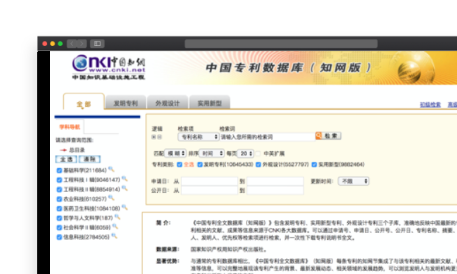The height and width of the screenshot is (274, 457).
Task: Click the search keyword input field
Action: pyautogui.click(x=267, y=137)
